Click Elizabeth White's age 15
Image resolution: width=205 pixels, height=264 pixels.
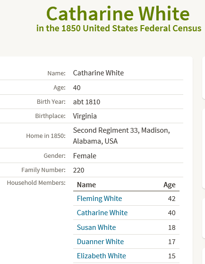(x=172, y=256)
